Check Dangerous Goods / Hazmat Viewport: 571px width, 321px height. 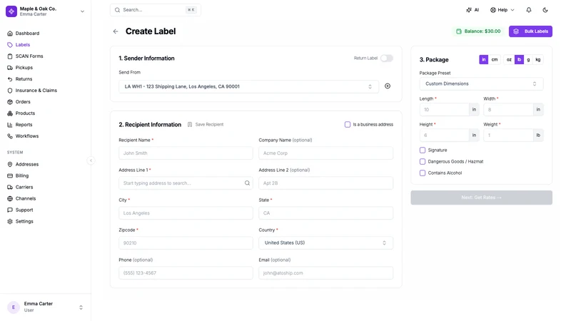pos(423,162)
